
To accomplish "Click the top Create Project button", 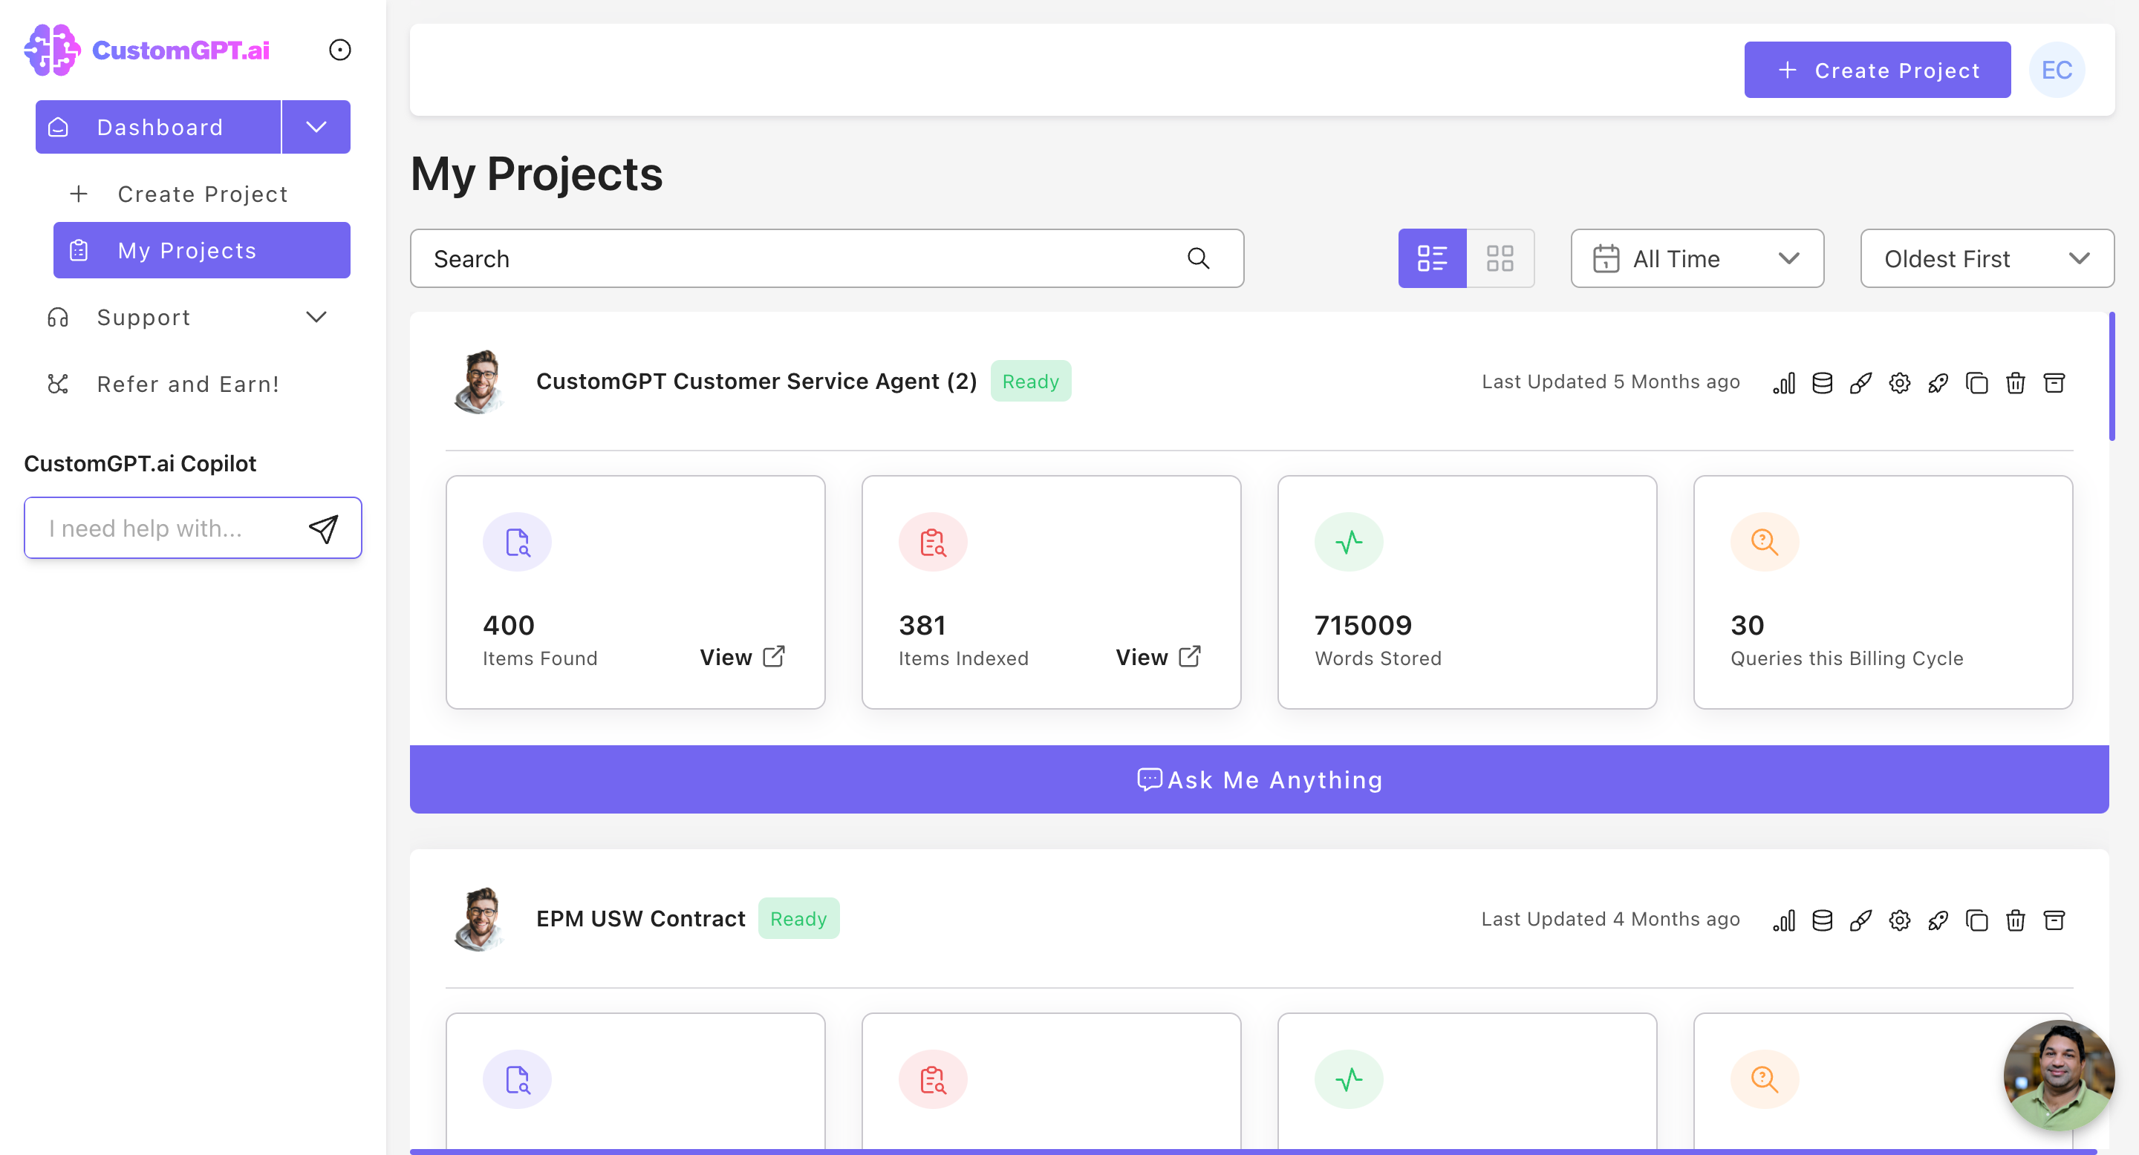I will coord(1877,71).
